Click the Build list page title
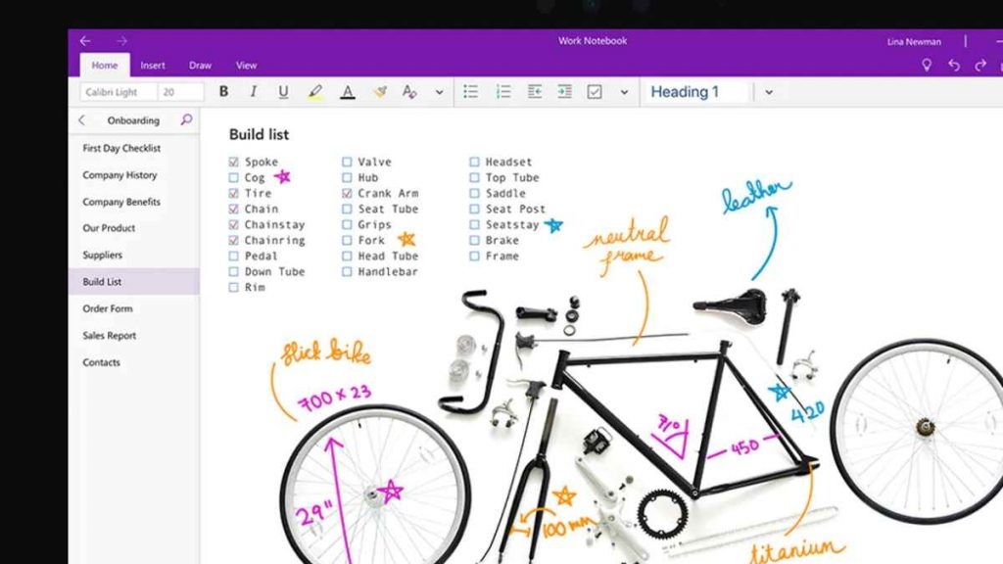This screenshot has height=564, width=1003. pyautogui.click(x=259, y=134)
